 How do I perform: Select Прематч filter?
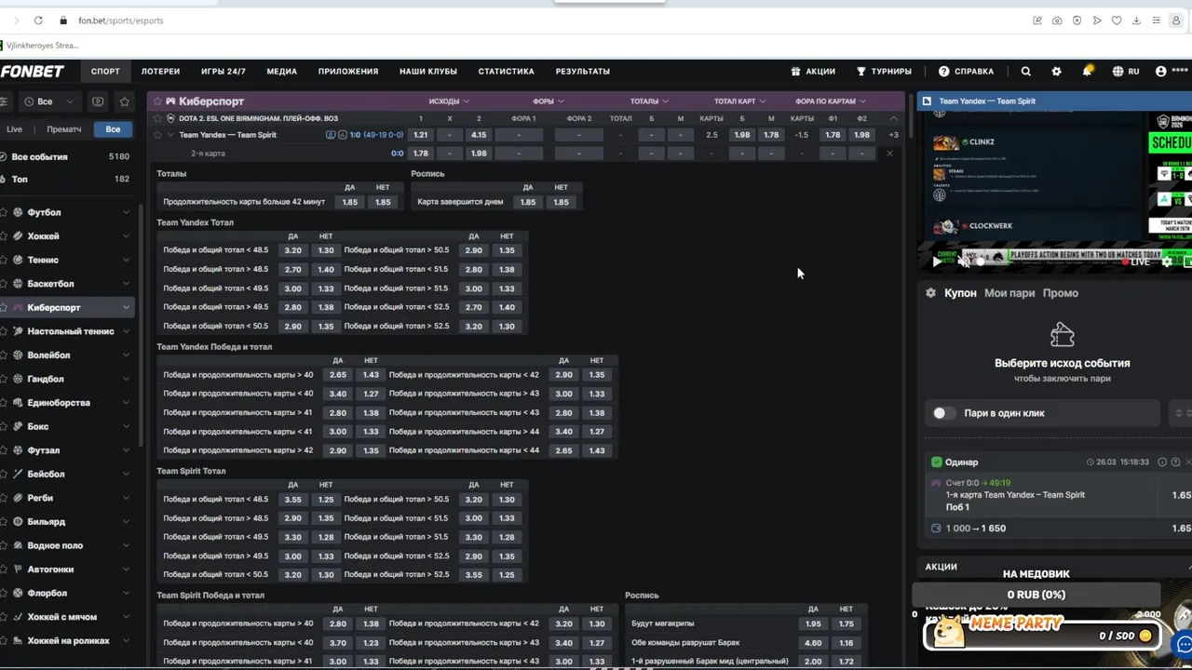(63, 129)
